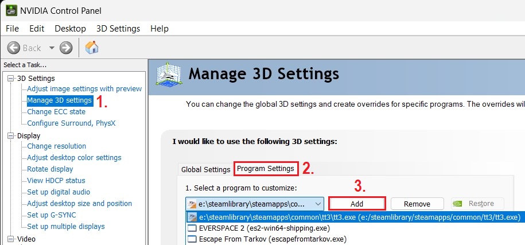Click the Restore button
Viewport: 525px width, 245px height.
(477, 204)
